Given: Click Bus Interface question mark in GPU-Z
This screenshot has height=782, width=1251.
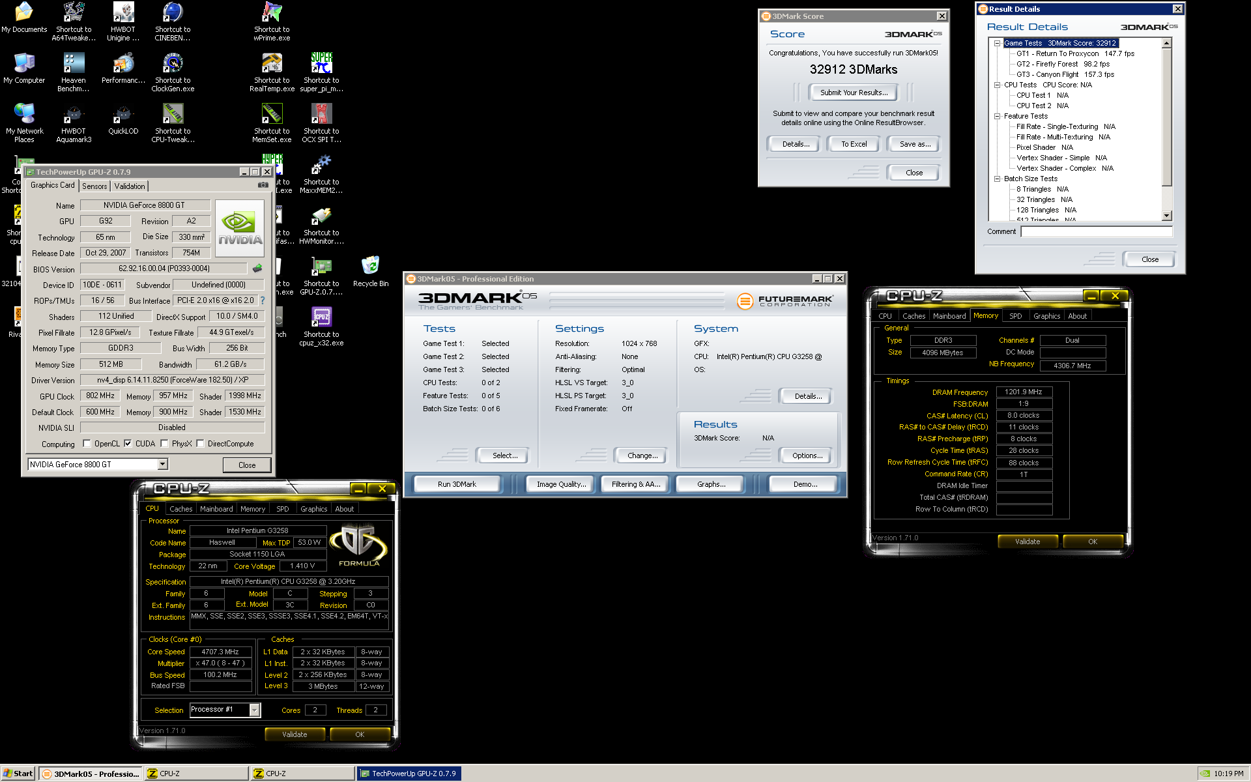Looking at the screenshot, I should tap(263, 300).
